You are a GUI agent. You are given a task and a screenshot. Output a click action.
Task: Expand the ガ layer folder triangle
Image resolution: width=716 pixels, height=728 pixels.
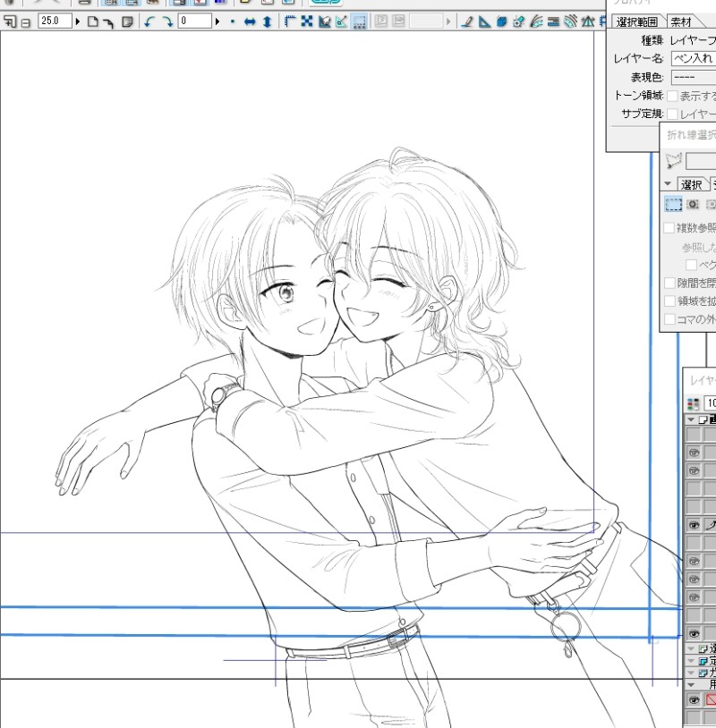point(691,673)
